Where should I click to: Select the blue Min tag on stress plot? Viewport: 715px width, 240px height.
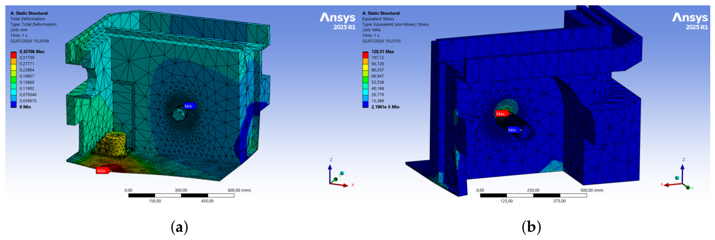pyautogui.click(x=513, y=129)
